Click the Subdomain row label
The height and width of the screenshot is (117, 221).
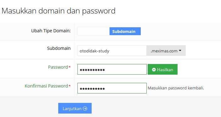59,48
